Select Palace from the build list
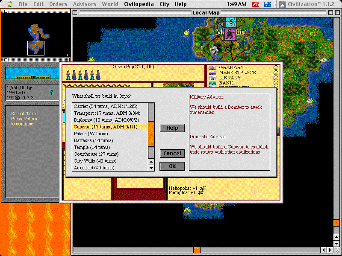The image size is (342, 256). coord(110,134)
